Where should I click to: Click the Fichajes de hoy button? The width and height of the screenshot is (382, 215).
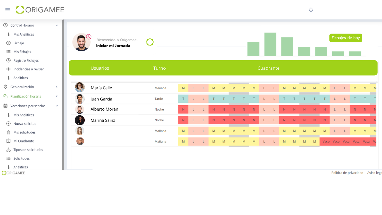[345, 38]
